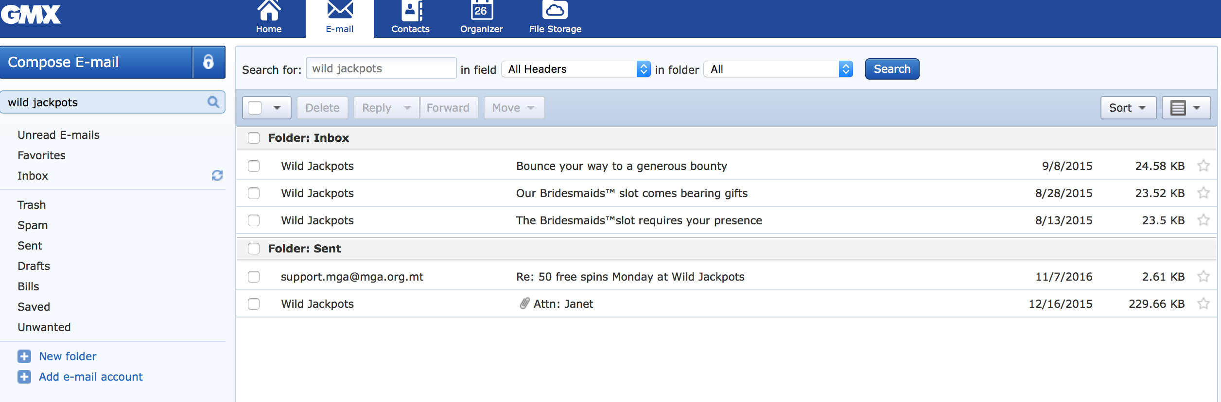Focus the 'Search for' input field
Image resolution: width=1221 pixels, height=402 pixels.
click(x=382, y=68)
